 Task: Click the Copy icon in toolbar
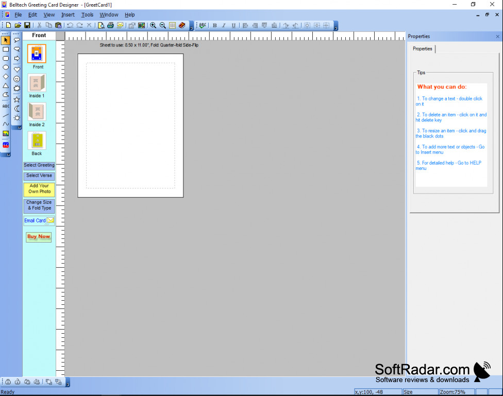click(x=49, y=25)
